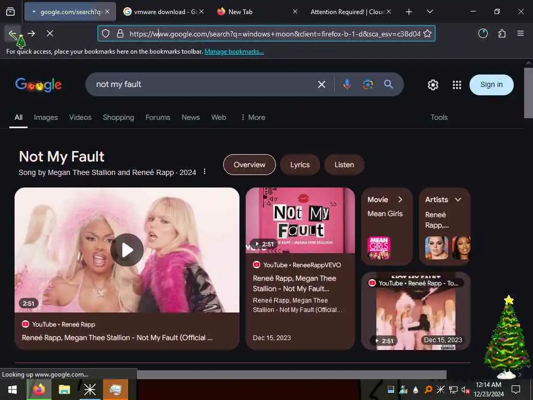The height and width of the screenshot is (400, 533).
Task: Open the Lyrics chip
Action: tap(300, 165)
